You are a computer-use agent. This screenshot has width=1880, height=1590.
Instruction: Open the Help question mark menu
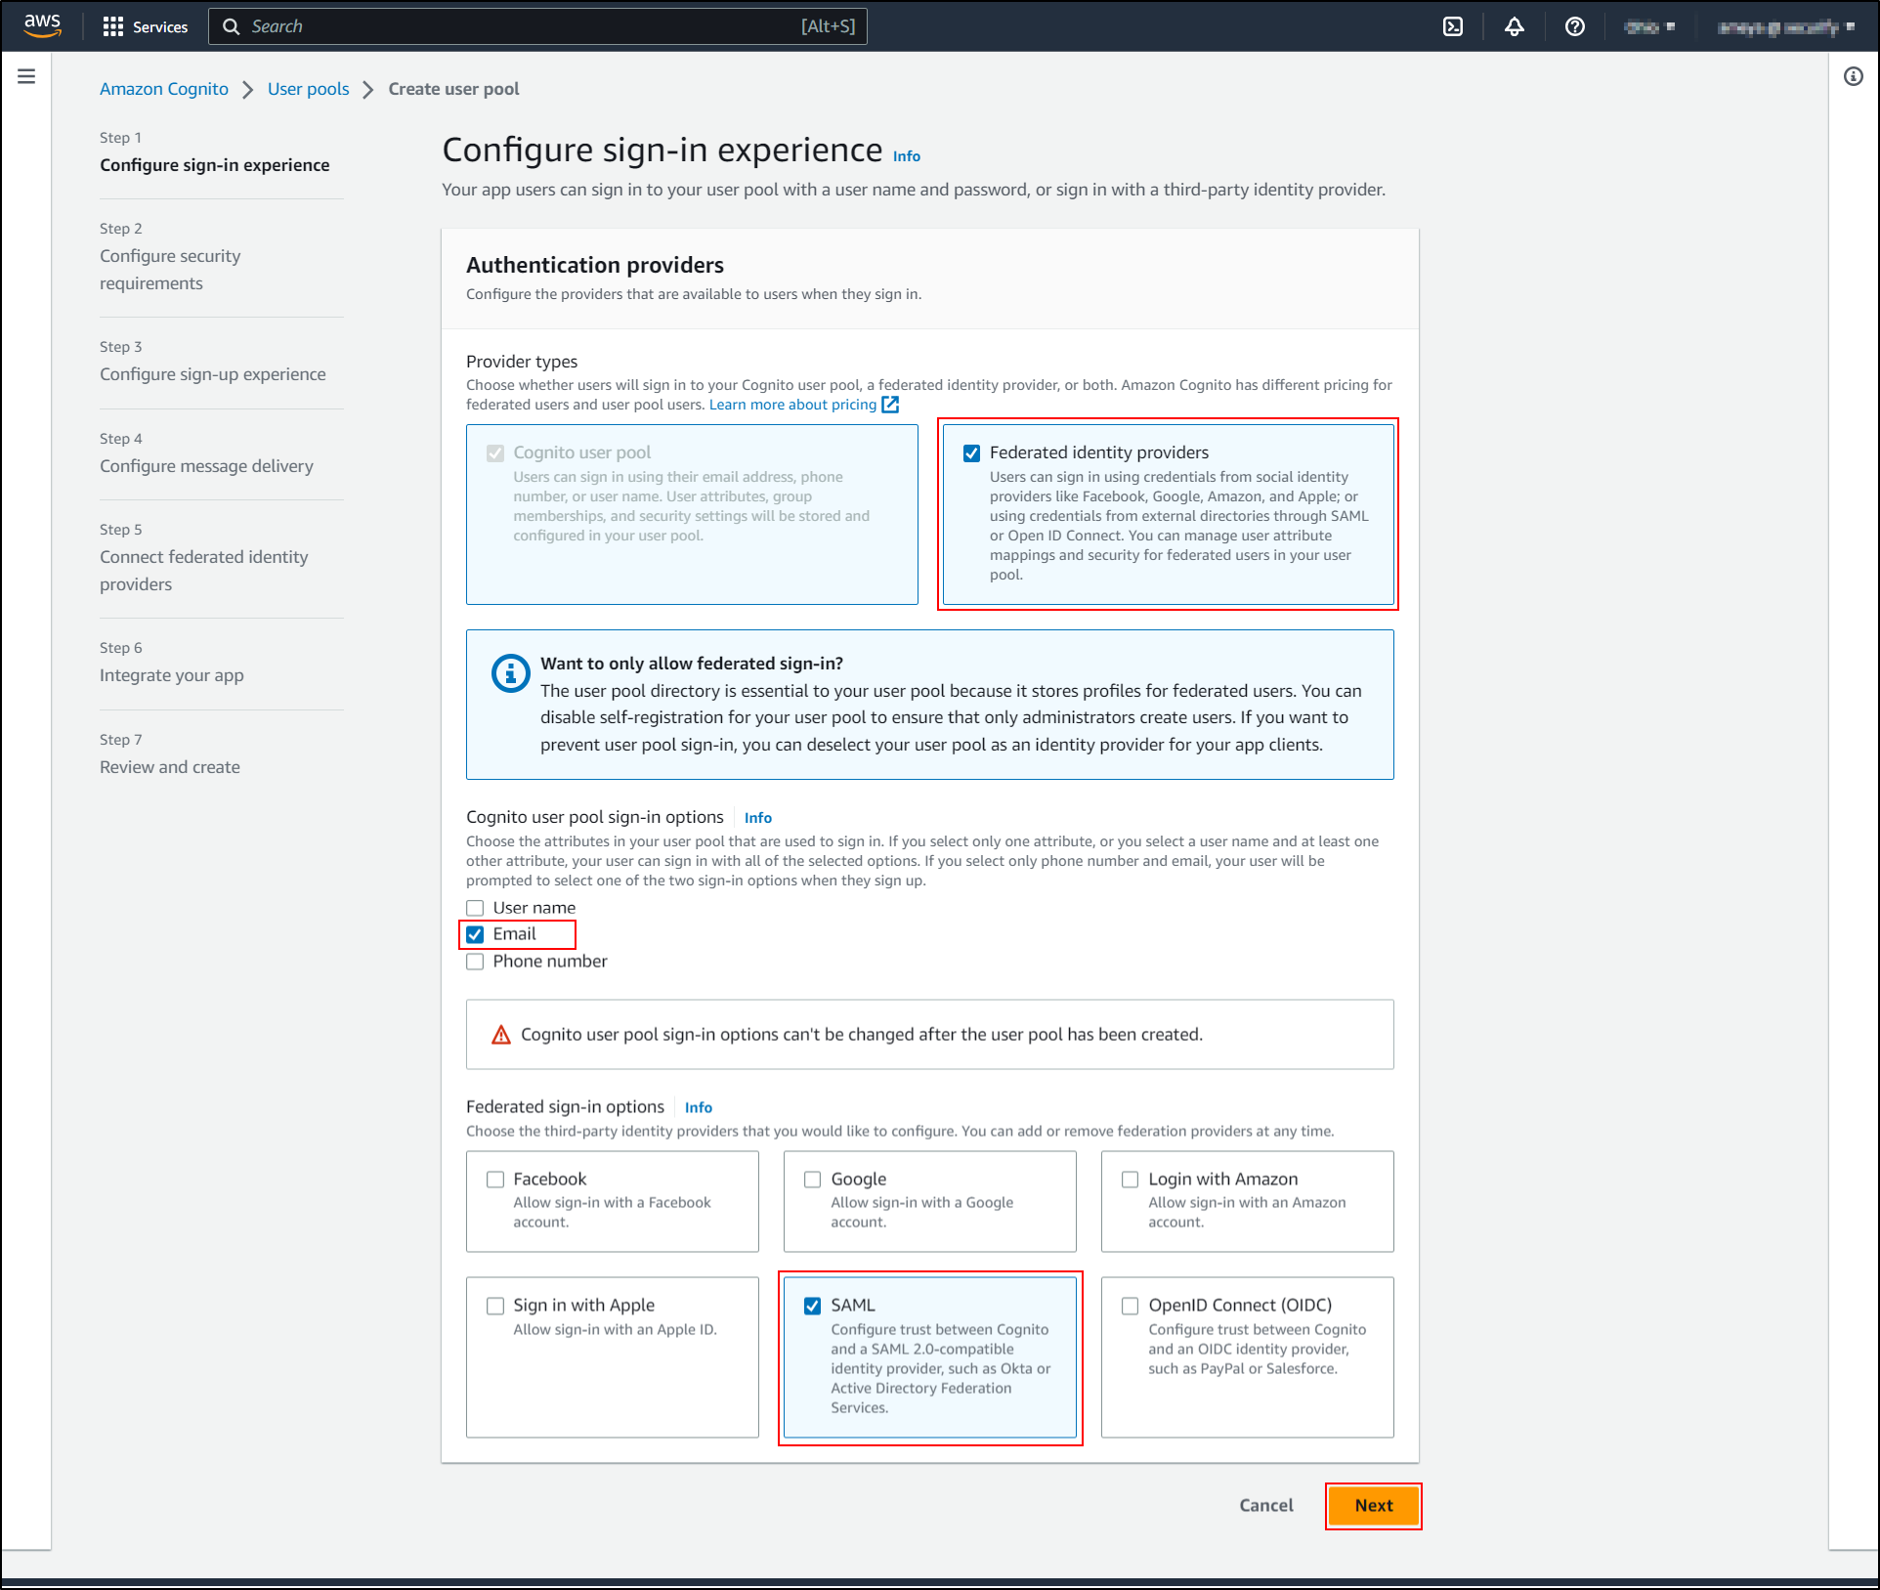tap(1574, 26)
